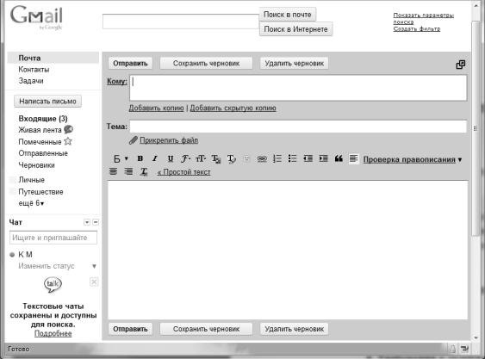Open Задачи section
This screenshot has width=485, height=359.
31,81
